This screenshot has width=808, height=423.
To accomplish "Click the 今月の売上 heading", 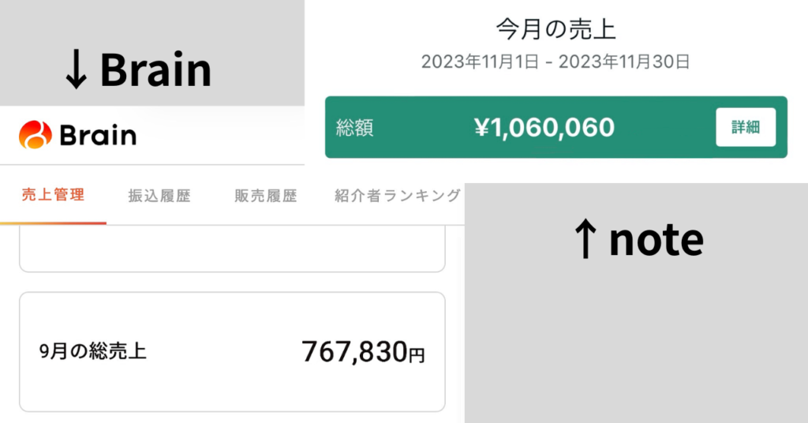I will point(555,29).
